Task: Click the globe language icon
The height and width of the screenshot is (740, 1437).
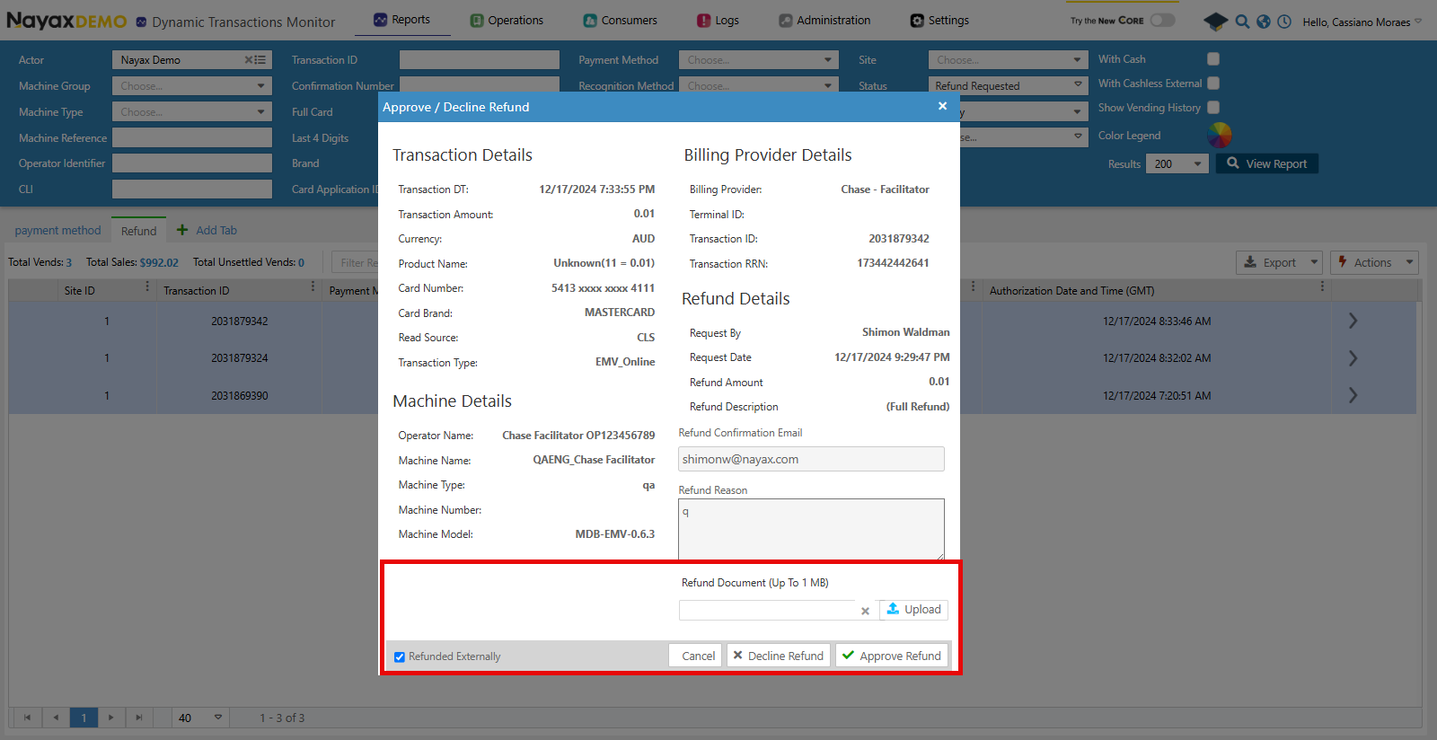Action: click(1264, 22)
